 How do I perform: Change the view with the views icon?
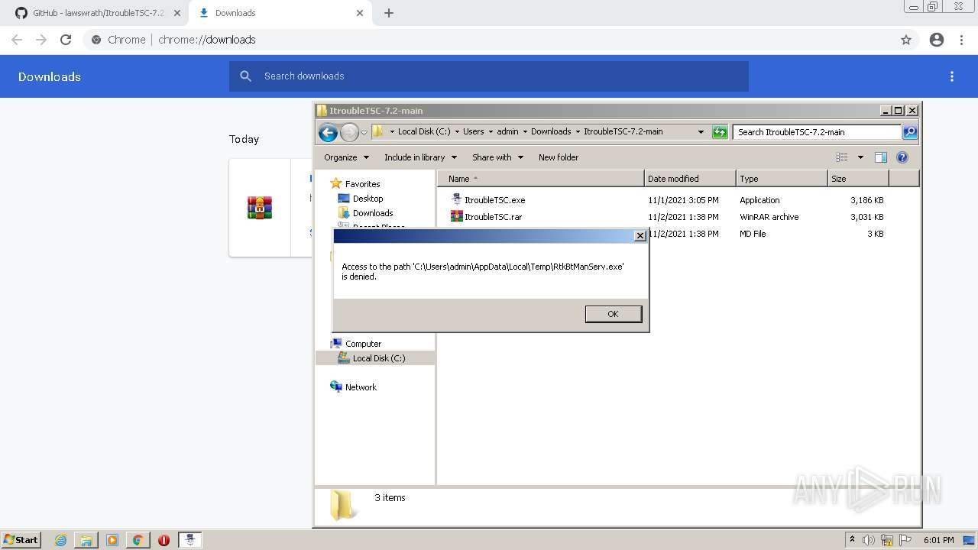pyautogui.click(x=842, y=157)
